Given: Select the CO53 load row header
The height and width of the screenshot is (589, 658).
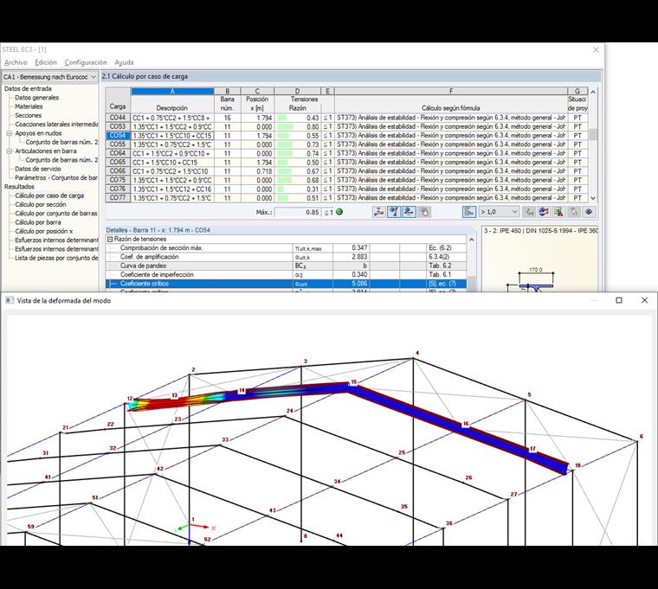Looking at the screenshot, I should (118, 126).
